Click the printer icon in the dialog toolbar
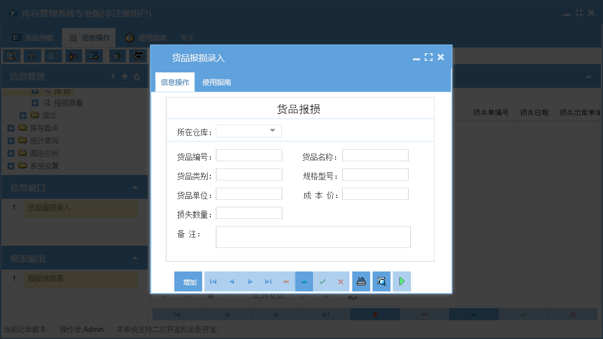Screen dimensions: 603x339 (361, 281)
